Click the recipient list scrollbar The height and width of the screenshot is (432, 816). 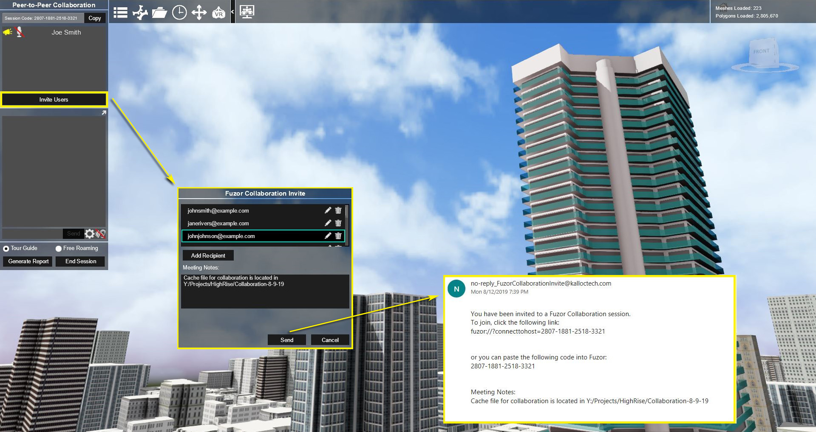point(347,211)
